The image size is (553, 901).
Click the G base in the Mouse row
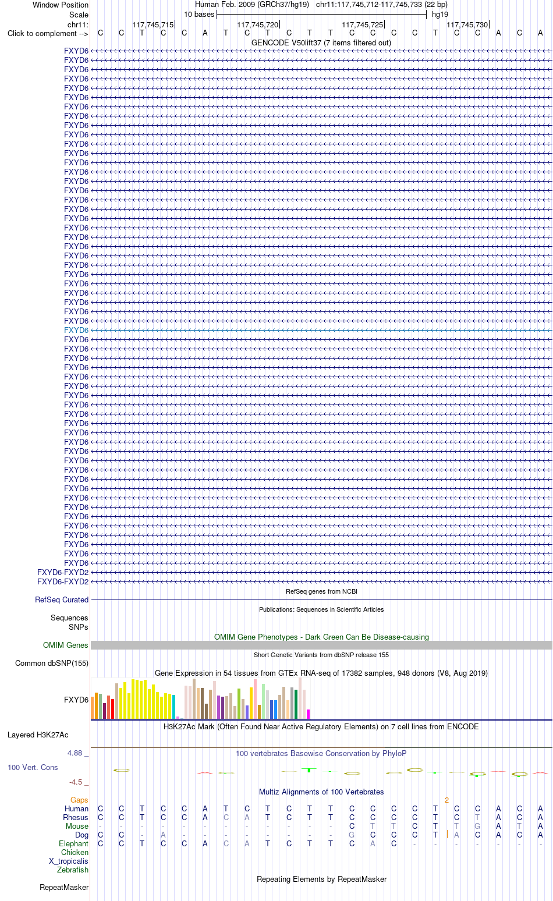pyautogui.click(x=477, y=826)
